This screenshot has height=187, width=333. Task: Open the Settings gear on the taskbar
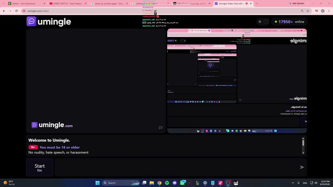(x=205, y=183)
